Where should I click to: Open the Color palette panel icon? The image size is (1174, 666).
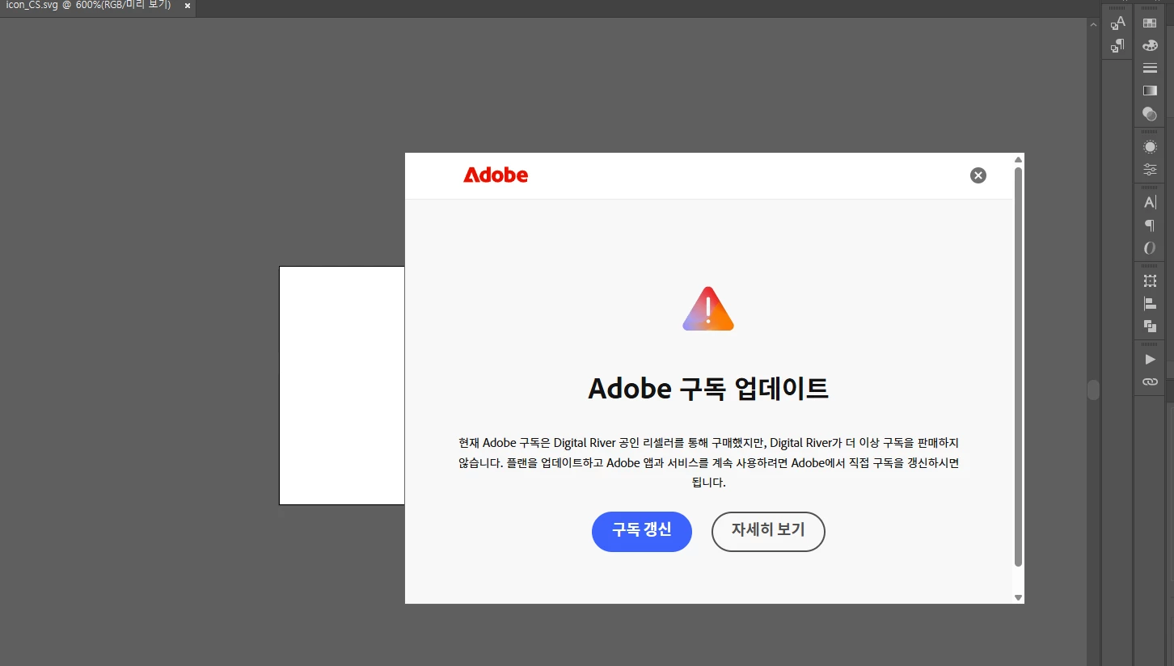coord(1149,46)
